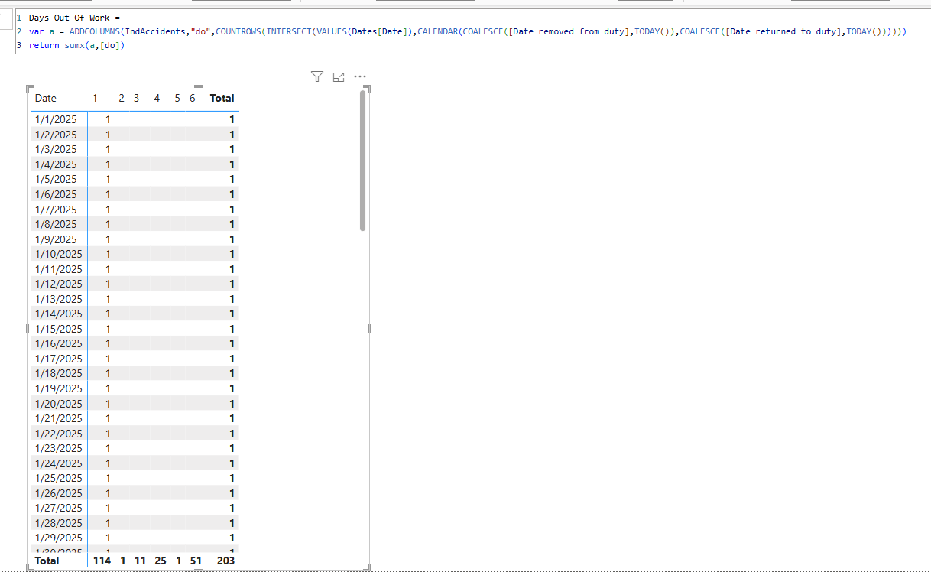Open the filter icon above the matrix visual
931x572 pixels.
tap(317, 76)
